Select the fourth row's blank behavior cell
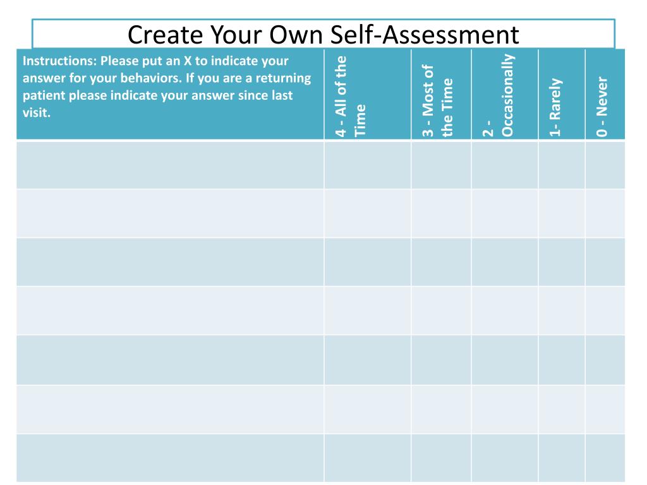The width and height of the screenshot is (647, 485). [x=170, y=311]
